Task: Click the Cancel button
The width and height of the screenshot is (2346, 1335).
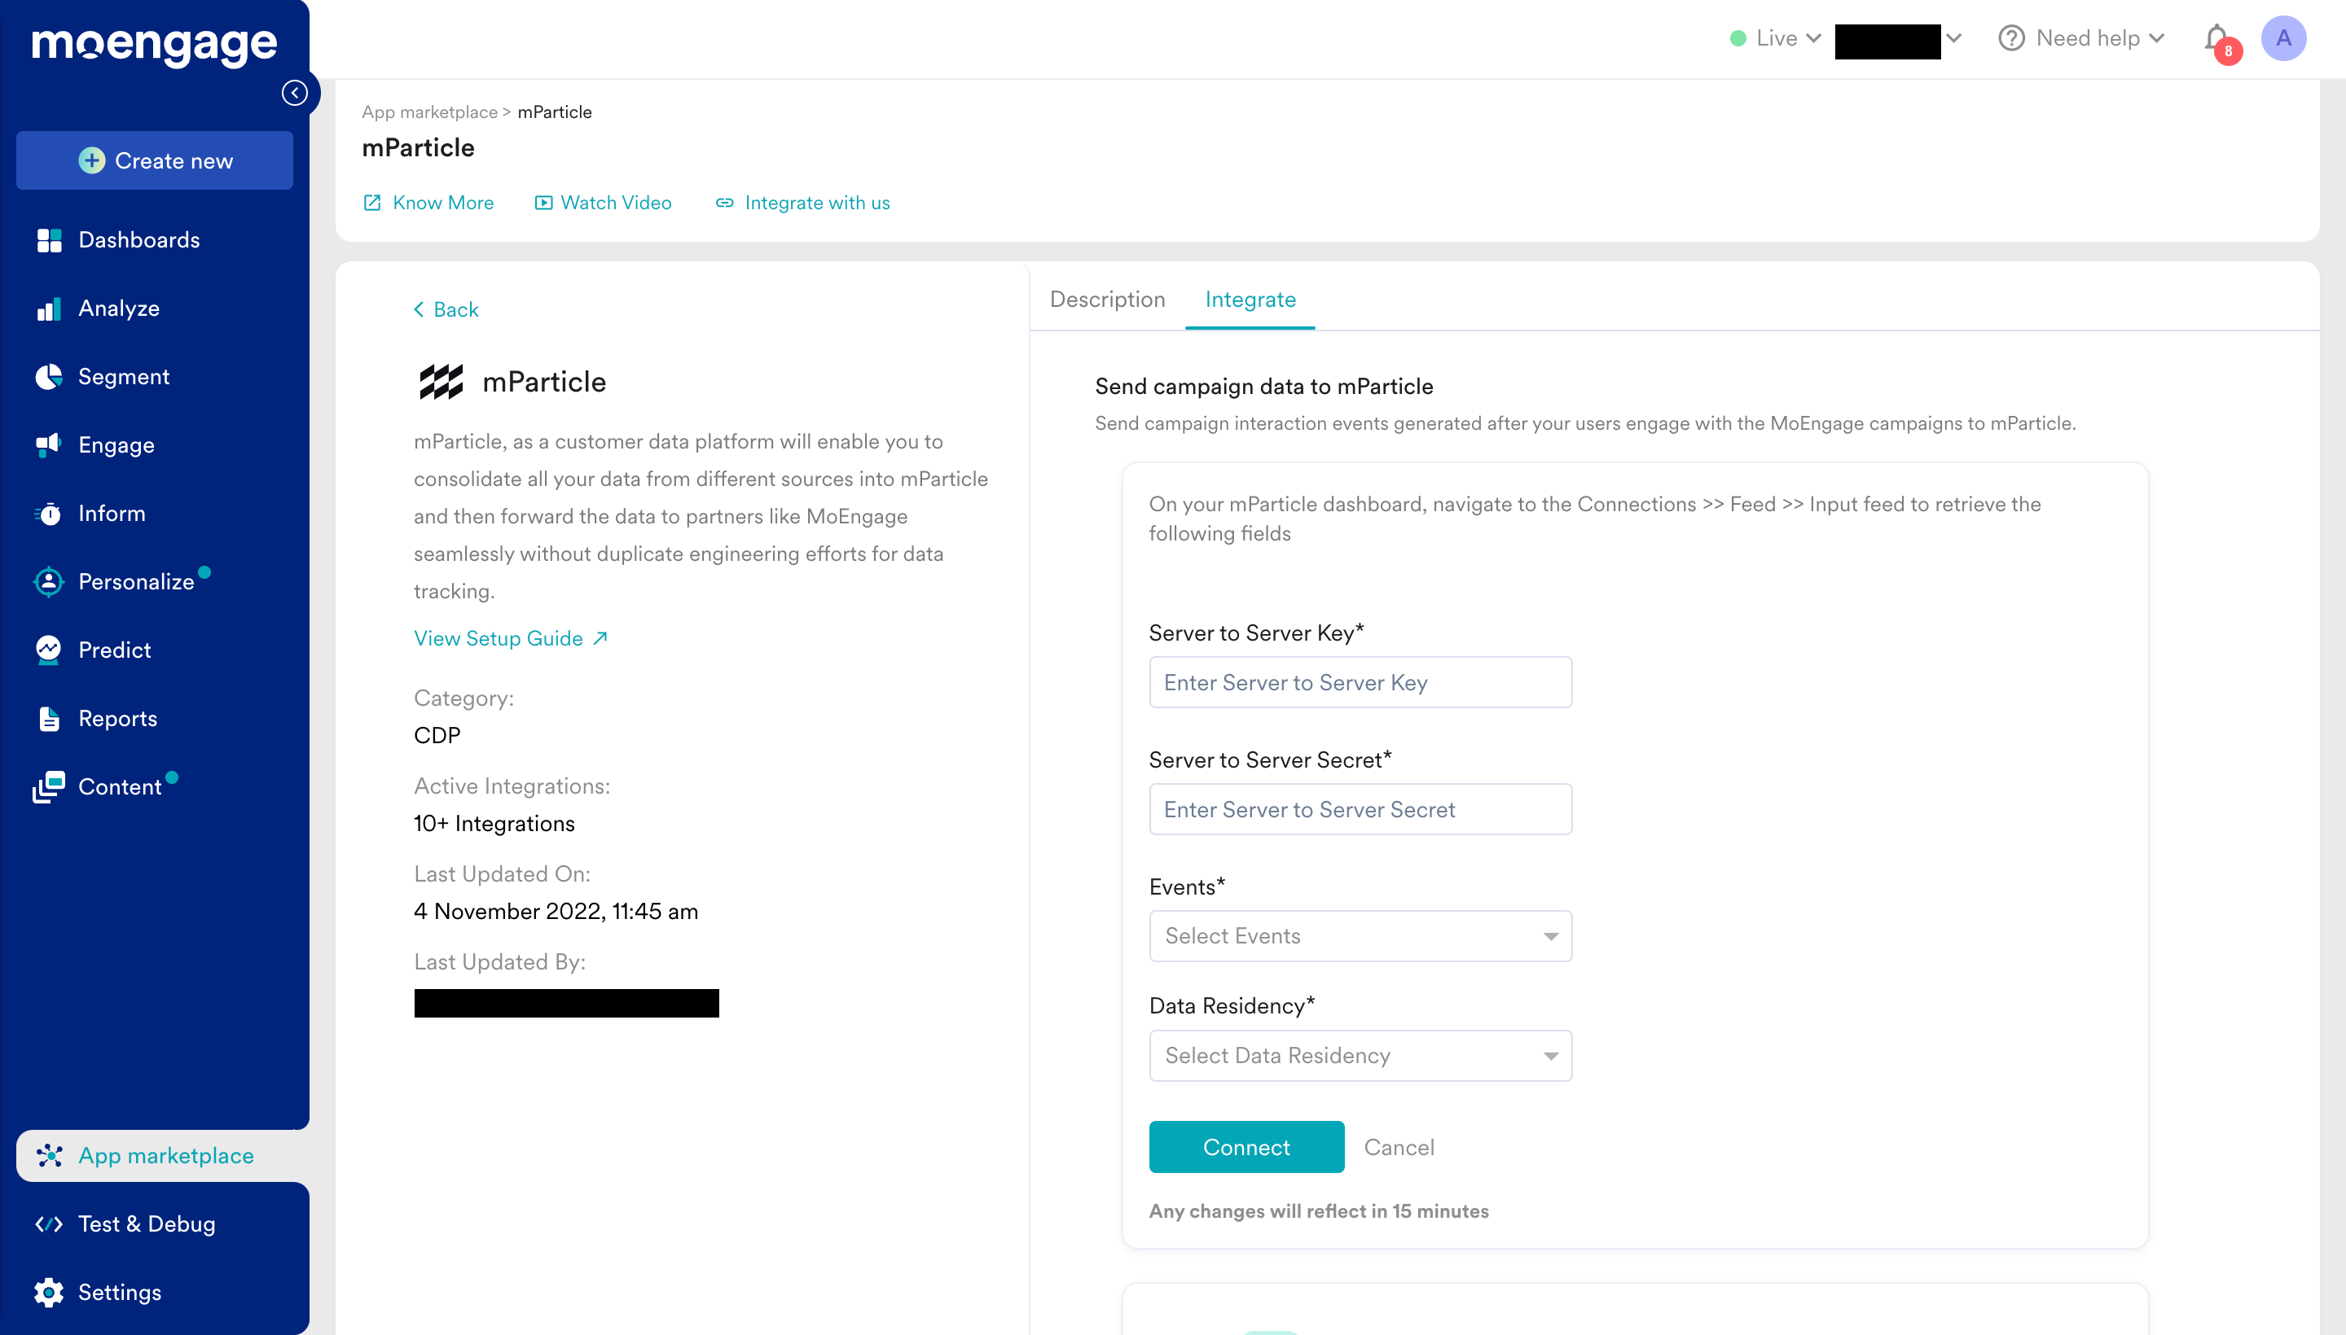Action: pyautogui.click(x=1399, y=1147)
